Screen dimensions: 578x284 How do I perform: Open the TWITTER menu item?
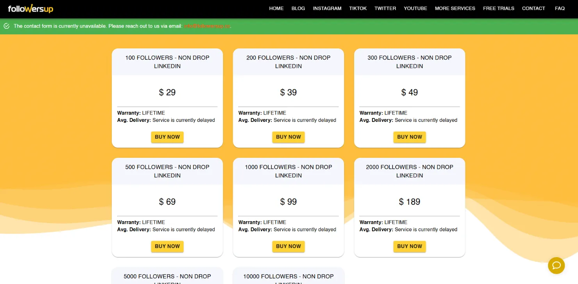point(385,8)
